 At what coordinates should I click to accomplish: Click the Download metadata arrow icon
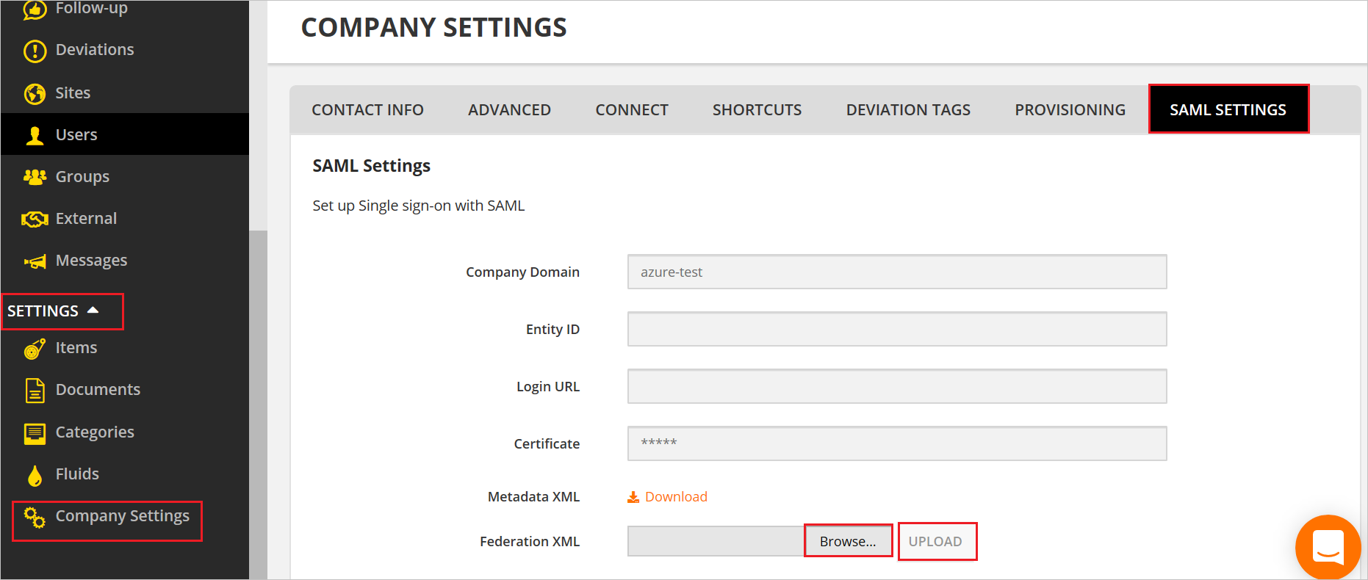633,497
